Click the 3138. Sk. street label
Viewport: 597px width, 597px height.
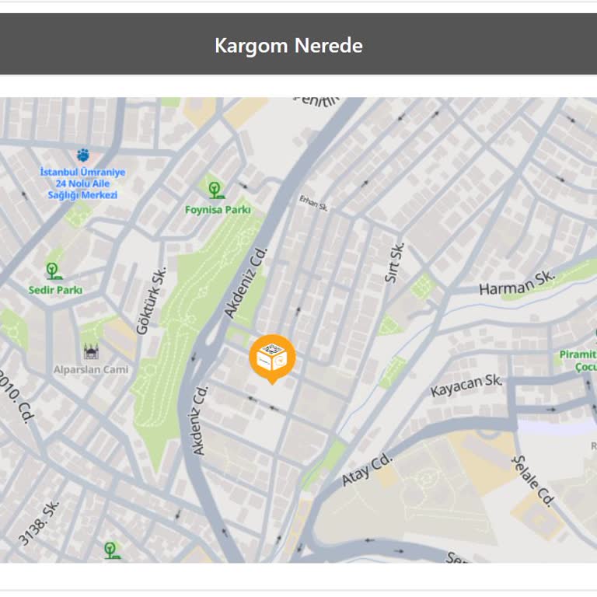tap(39, 522)
